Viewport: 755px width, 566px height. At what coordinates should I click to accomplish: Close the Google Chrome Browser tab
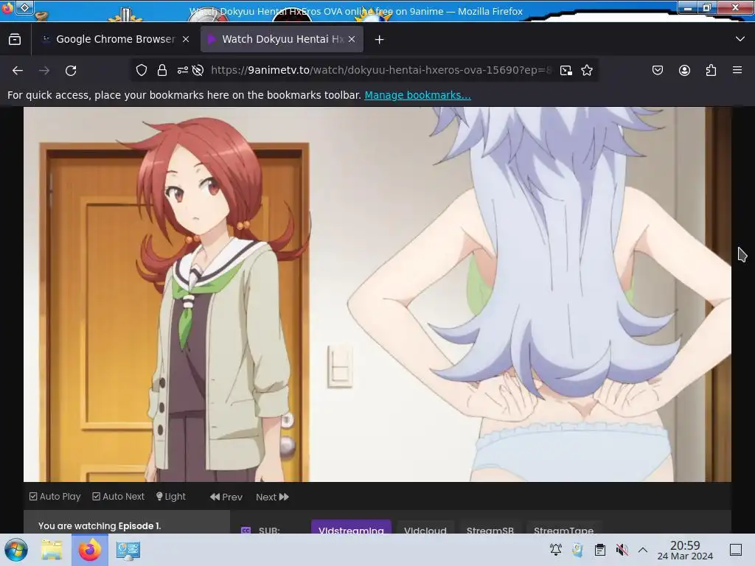coord(186,40)
